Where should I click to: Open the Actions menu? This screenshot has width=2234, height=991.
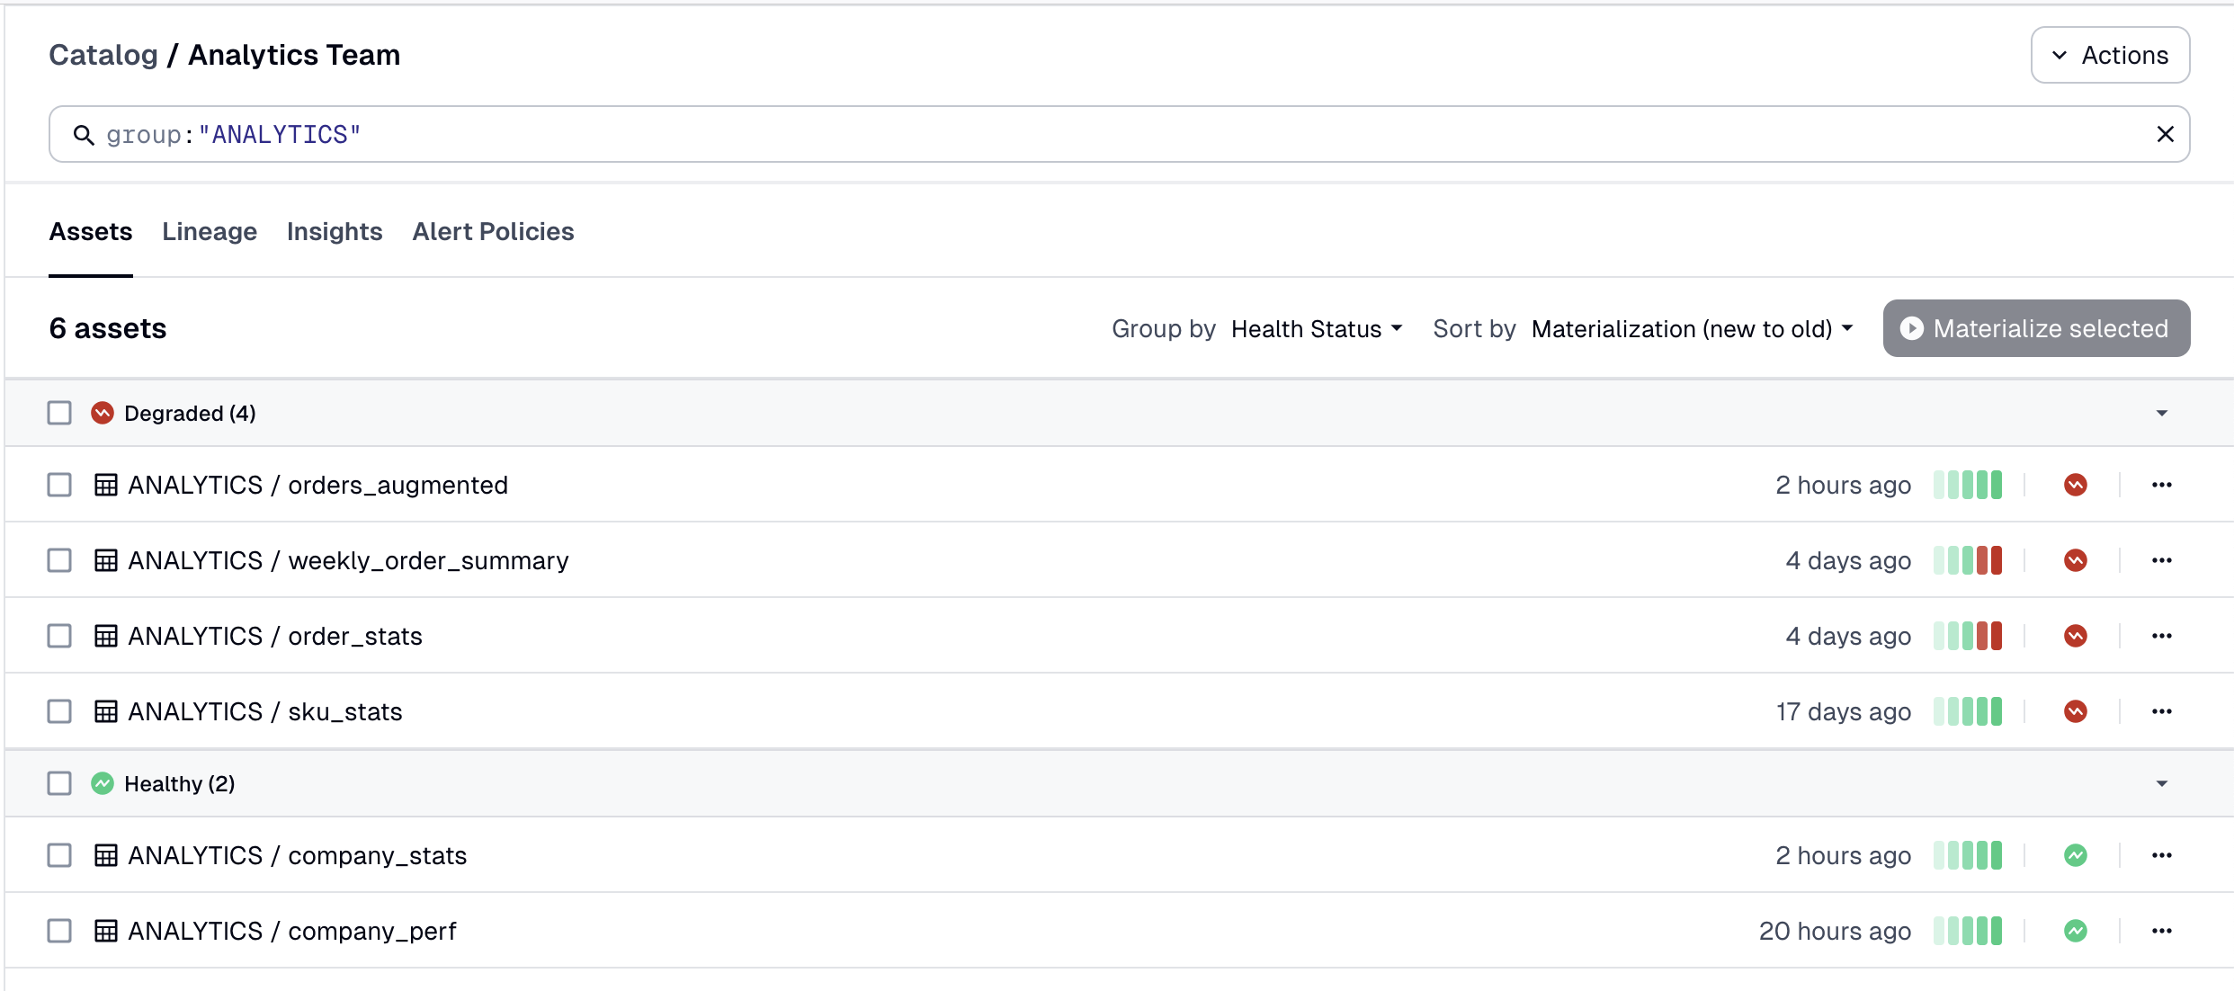[x=2110, y=54]
